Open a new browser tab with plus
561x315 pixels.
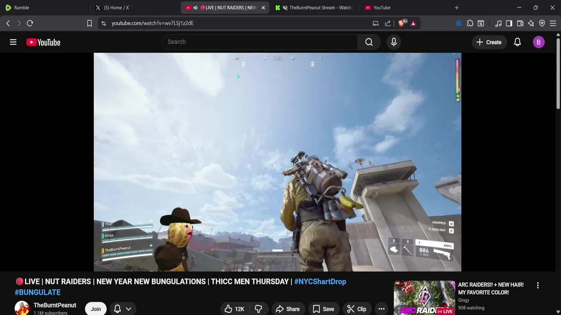457,7
